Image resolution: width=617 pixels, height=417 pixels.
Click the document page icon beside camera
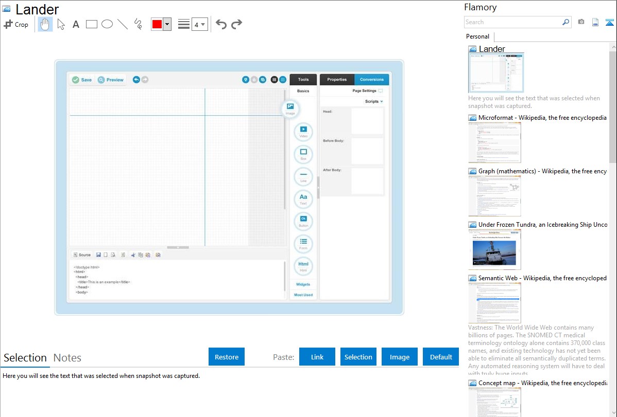pos(595,22)
